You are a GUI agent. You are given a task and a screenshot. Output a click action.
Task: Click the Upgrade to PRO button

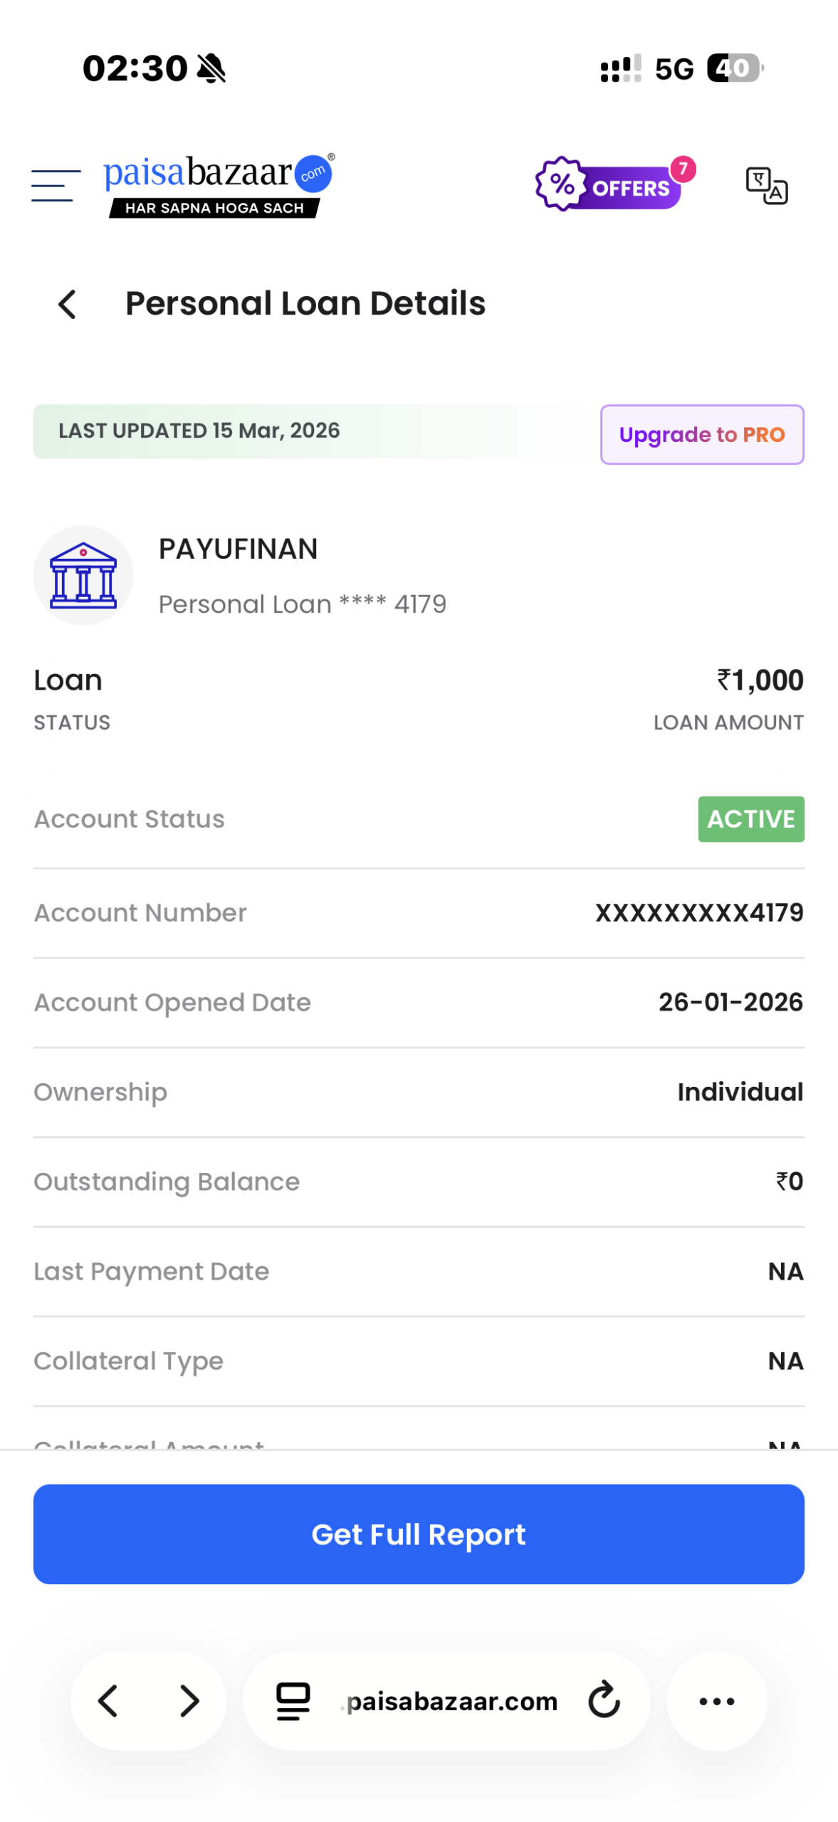coord(701,434)
